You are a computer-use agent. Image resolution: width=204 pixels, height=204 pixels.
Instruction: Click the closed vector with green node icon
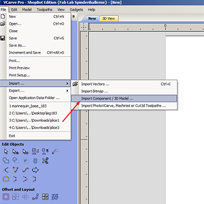pos(35,170)
